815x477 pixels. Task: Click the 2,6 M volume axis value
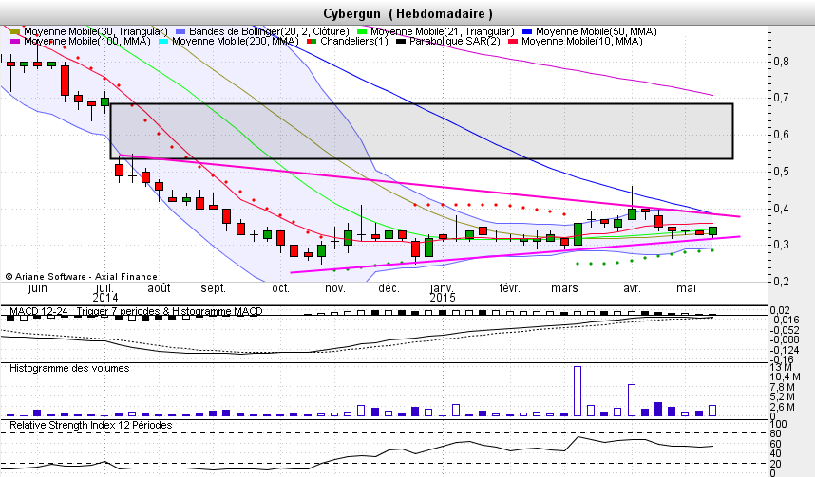click(783, 407)
